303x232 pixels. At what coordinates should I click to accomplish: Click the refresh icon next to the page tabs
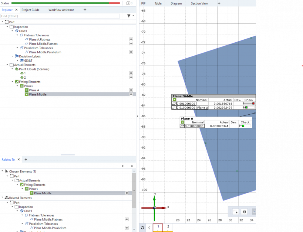coord(143,228)
